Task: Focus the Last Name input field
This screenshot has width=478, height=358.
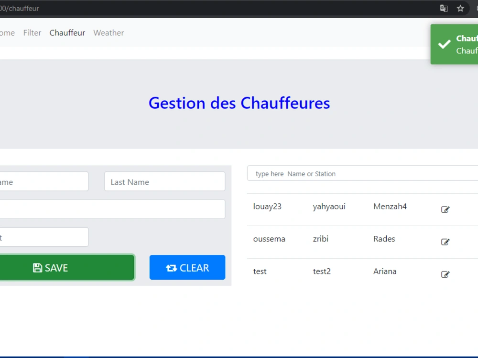Action: 164,182
